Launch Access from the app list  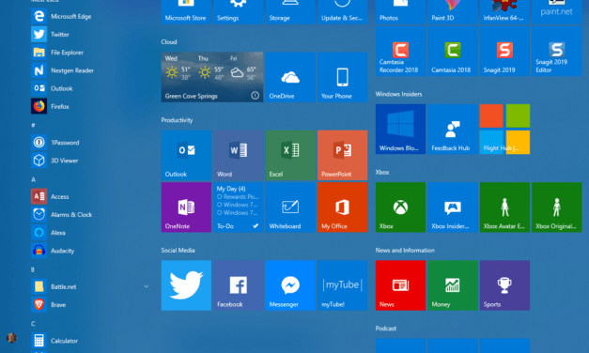click(x=50, y=196)
